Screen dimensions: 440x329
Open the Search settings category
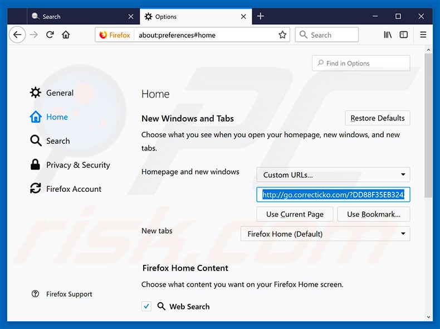tap(50, 141)
